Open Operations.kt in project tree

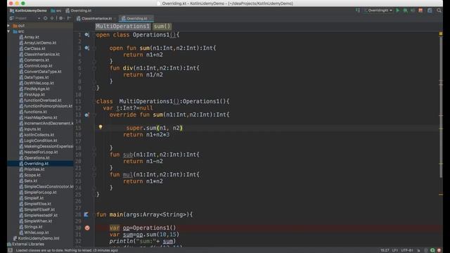(x=34, y=157)
